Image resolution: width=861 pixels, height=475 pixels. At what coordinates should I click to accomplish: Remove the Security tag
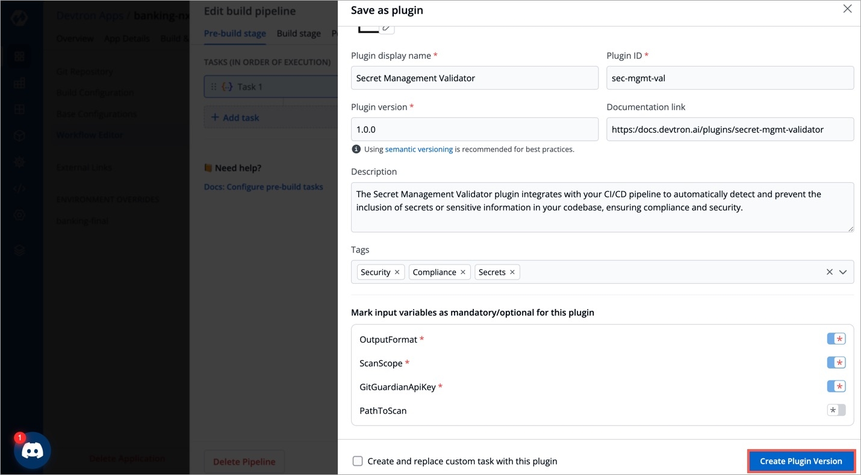click(397, 272)
